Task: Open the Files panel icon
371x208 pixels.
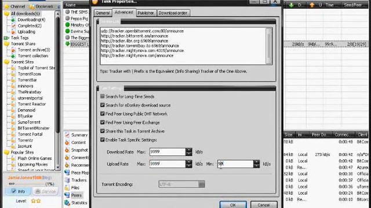Action: click(x=67, y=188)
